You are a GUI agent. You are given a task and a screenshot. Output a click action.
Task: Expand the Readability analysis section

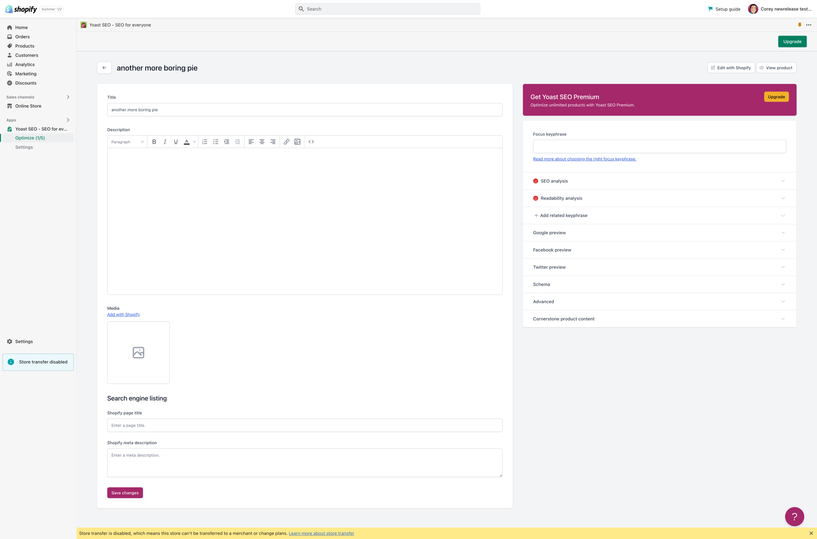click(x=659, y=198)
